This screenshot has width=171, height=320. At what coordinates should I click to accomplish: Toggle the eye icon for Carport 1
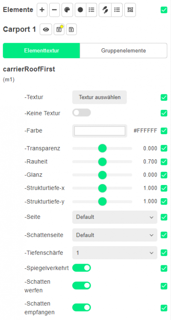[x=46, y=29]
